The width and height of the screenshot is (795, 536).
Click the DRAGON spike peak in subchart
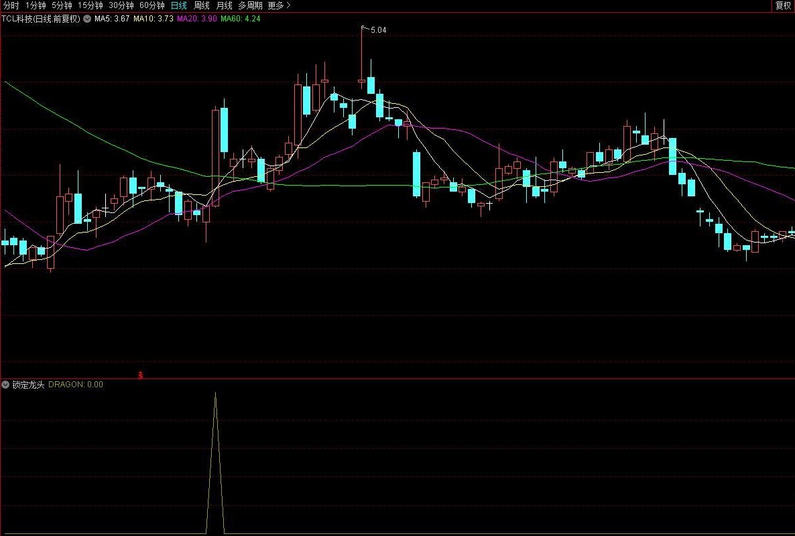(215, 393)
